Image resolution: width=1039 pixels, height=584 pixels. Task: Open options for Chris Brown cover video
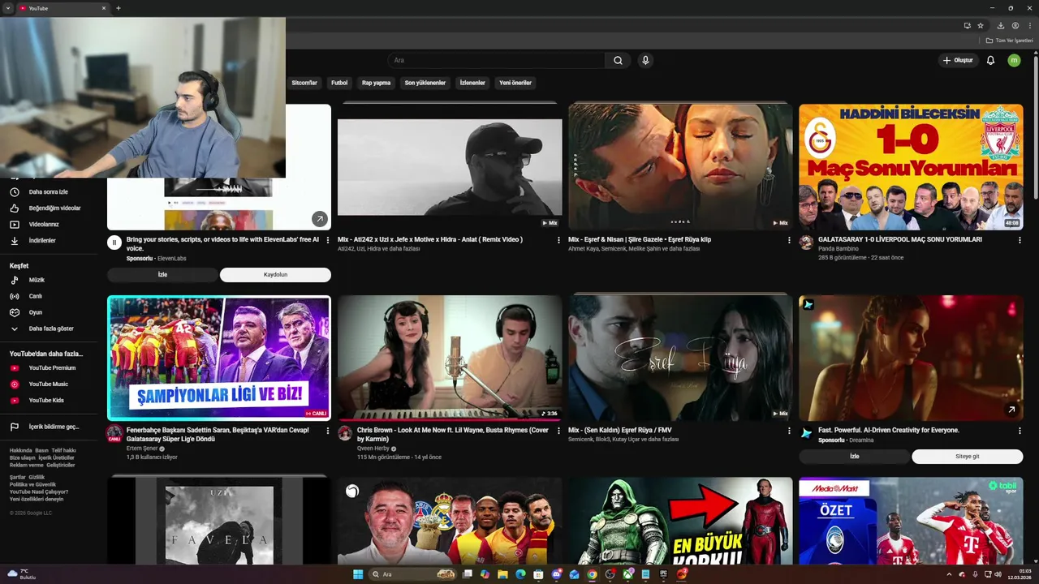pyautogui.click(x=558, y=431)
